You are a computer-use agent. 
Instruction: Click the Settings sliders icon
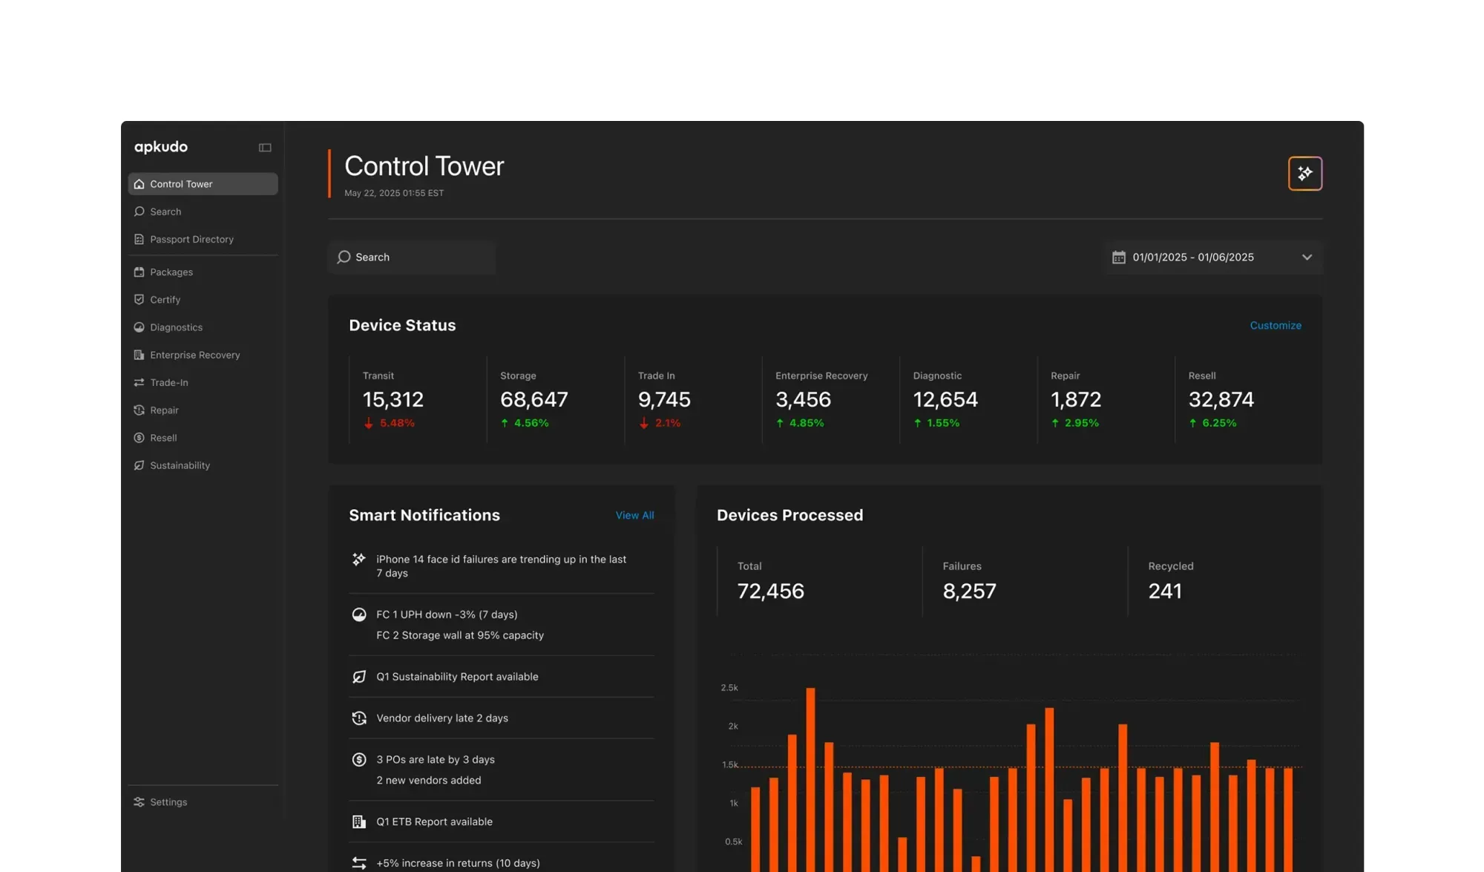click(139, 802)
